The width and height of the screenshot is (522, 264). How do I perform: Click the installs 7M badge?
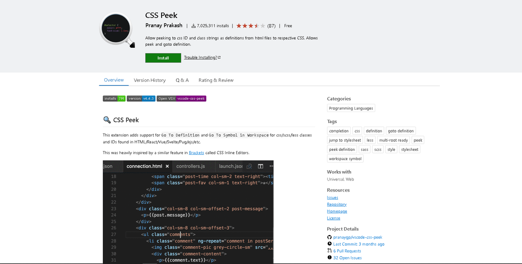(114, 99)
